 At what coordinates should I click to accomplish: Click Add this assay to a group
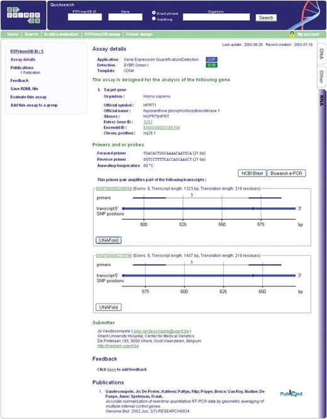point(34,106)
